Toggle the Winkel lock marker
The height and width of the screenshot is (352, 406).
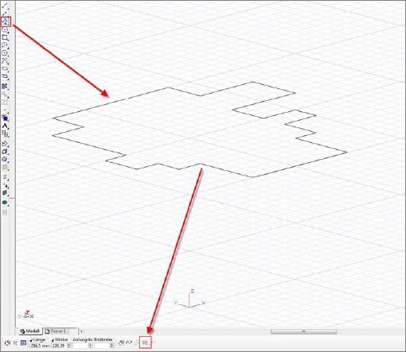53,341
